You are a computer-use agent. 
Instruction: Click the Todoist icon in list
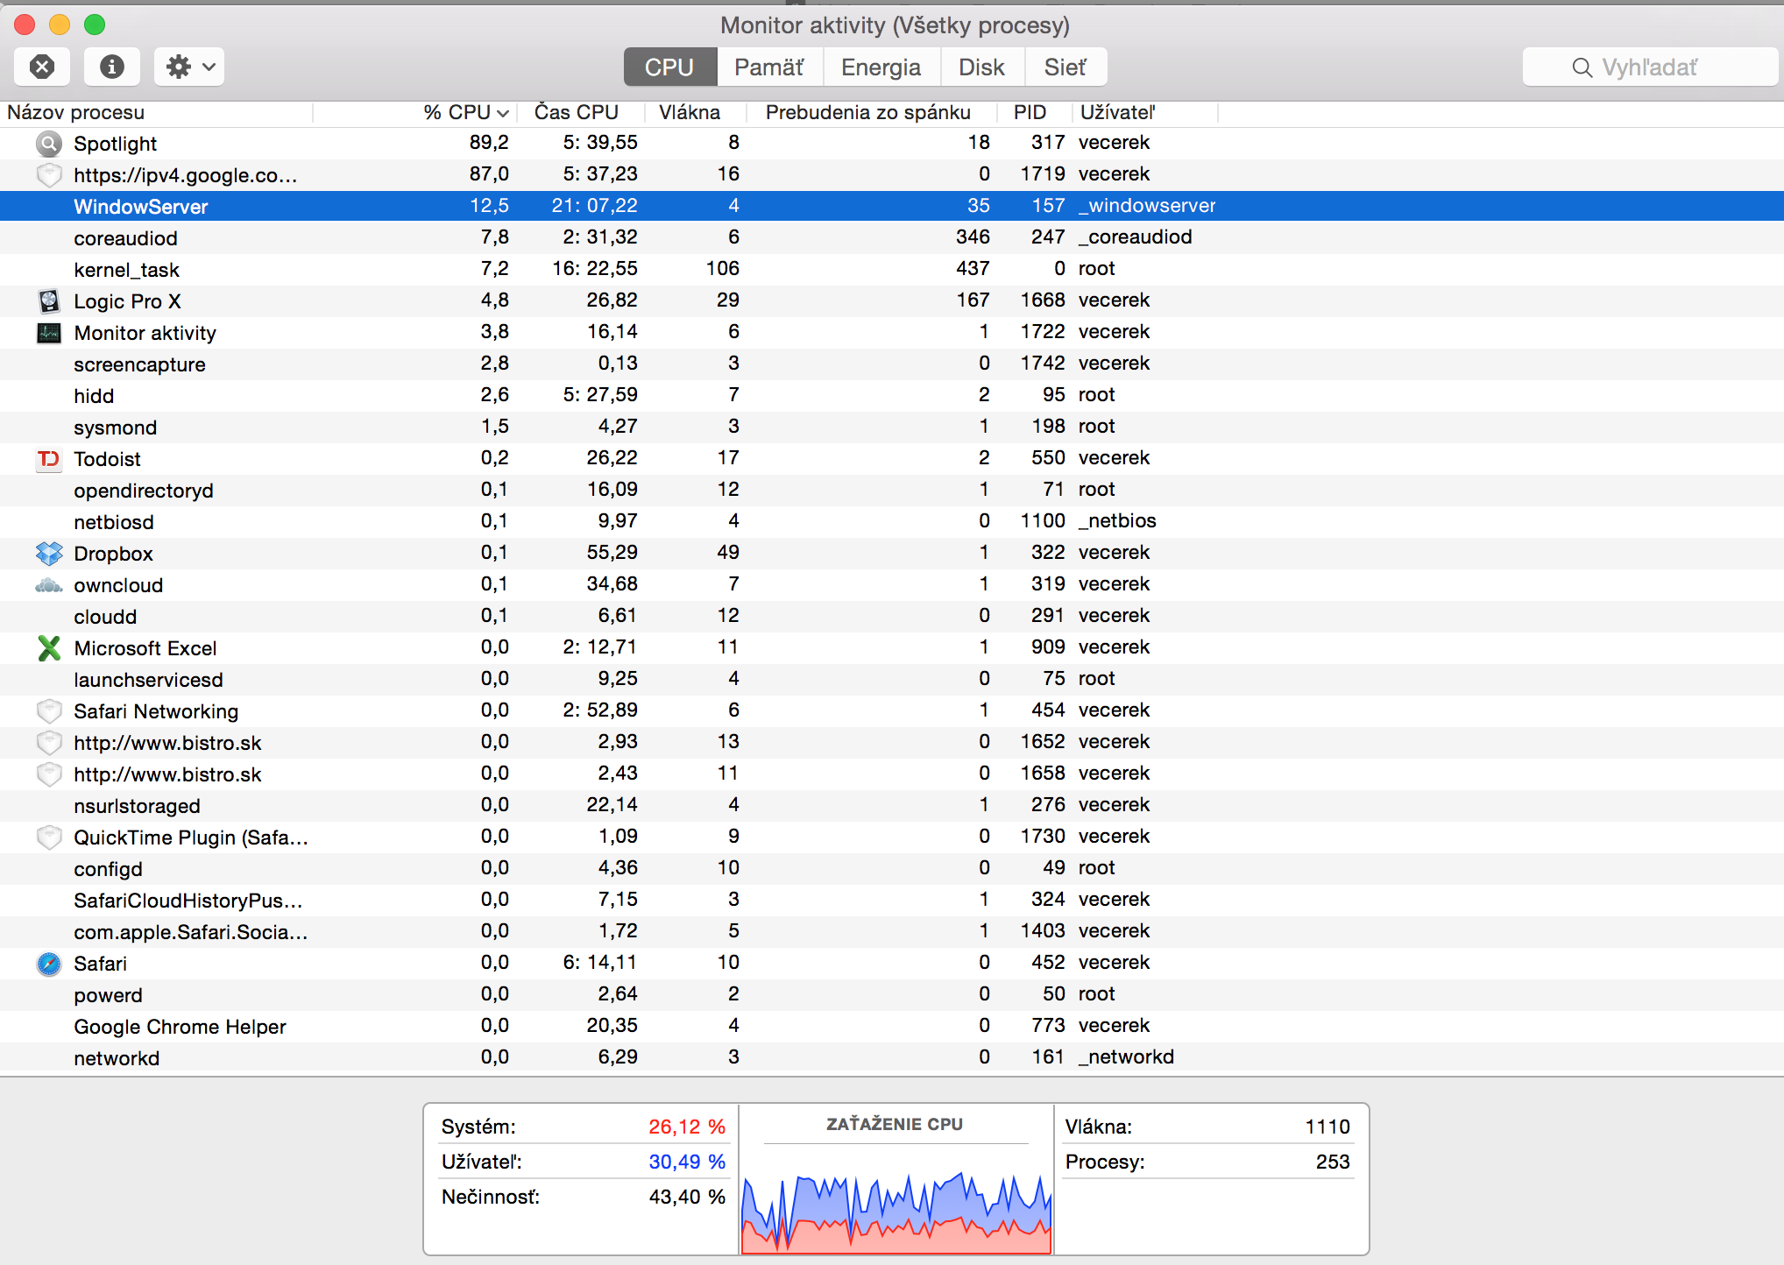(x=49, y=459)
